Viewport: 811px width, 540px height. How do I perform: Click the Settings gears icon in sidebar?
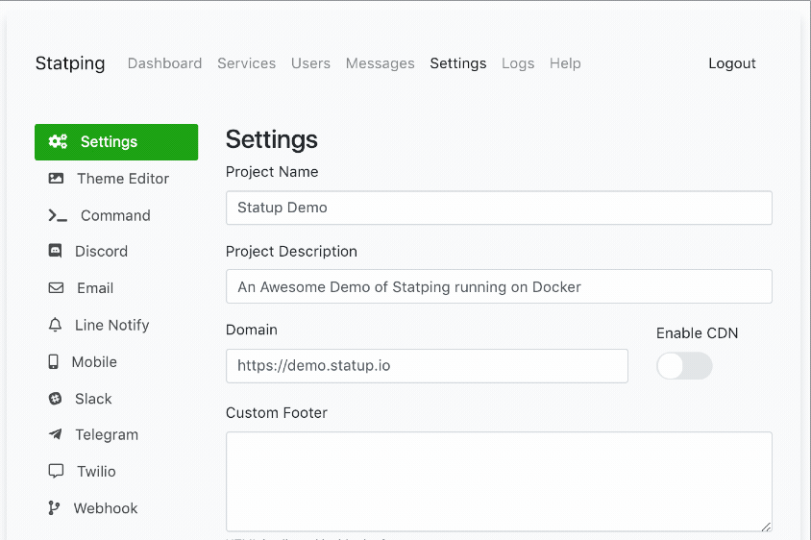(x=58, y=142)
